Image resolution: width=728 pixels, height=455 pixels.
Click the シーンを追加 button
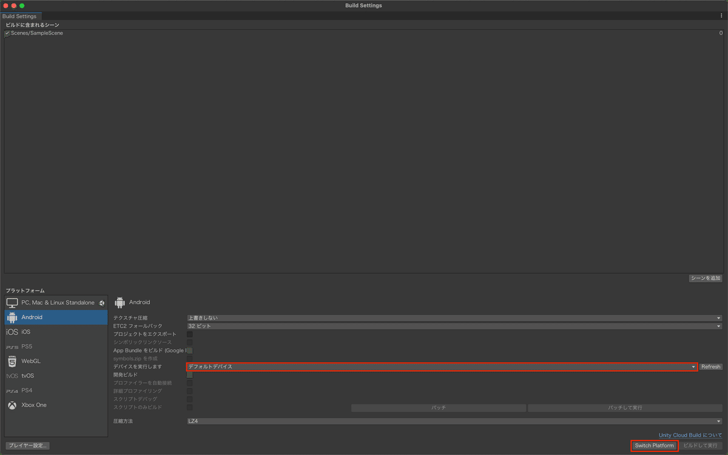click(x=705, y=278)
